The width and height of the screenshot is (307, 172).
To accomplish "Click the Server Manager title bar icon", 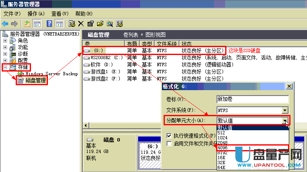I will pos(3,4).
